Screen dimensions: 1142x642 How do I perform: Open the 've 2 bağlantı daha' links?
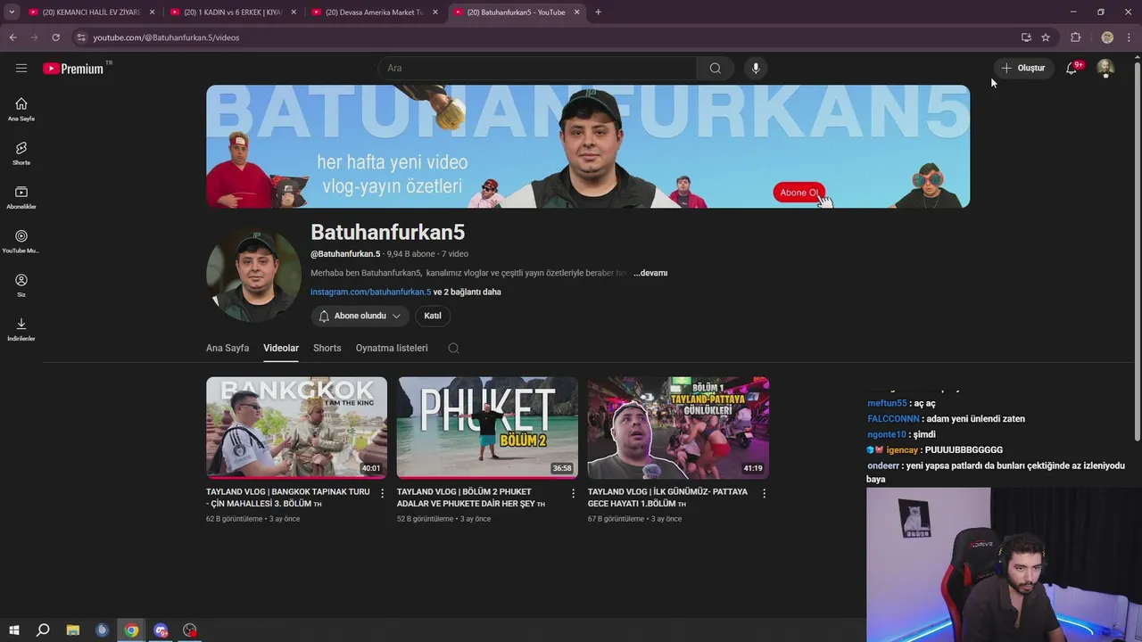[x=467, y=292]
